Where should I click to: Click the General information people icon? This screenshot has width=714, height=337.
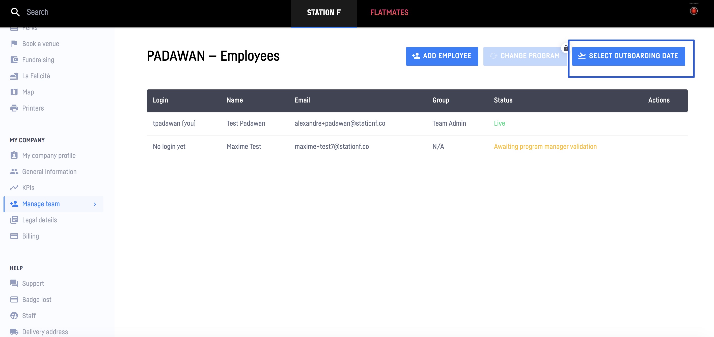point(14,172)
